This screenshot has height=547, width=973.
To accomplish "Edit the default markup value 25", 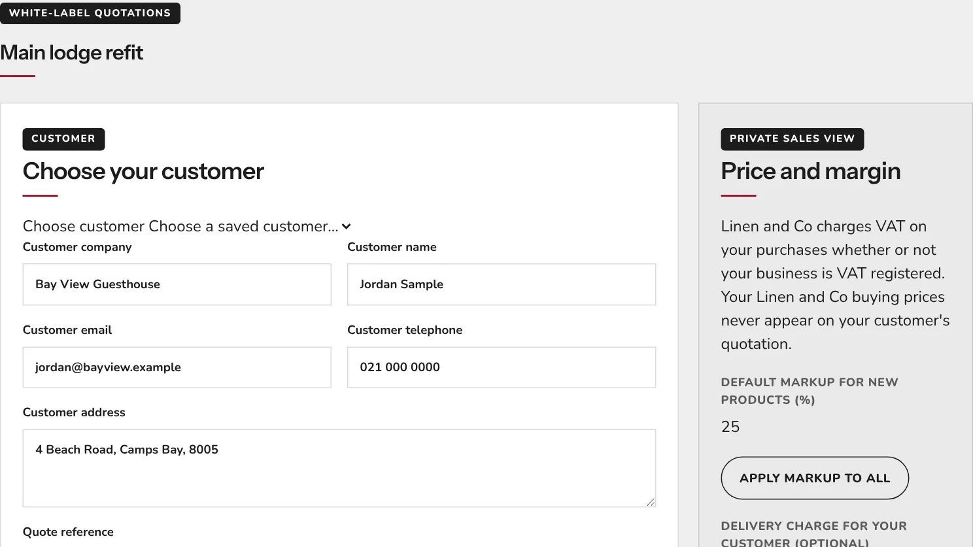I will point(730,427).
